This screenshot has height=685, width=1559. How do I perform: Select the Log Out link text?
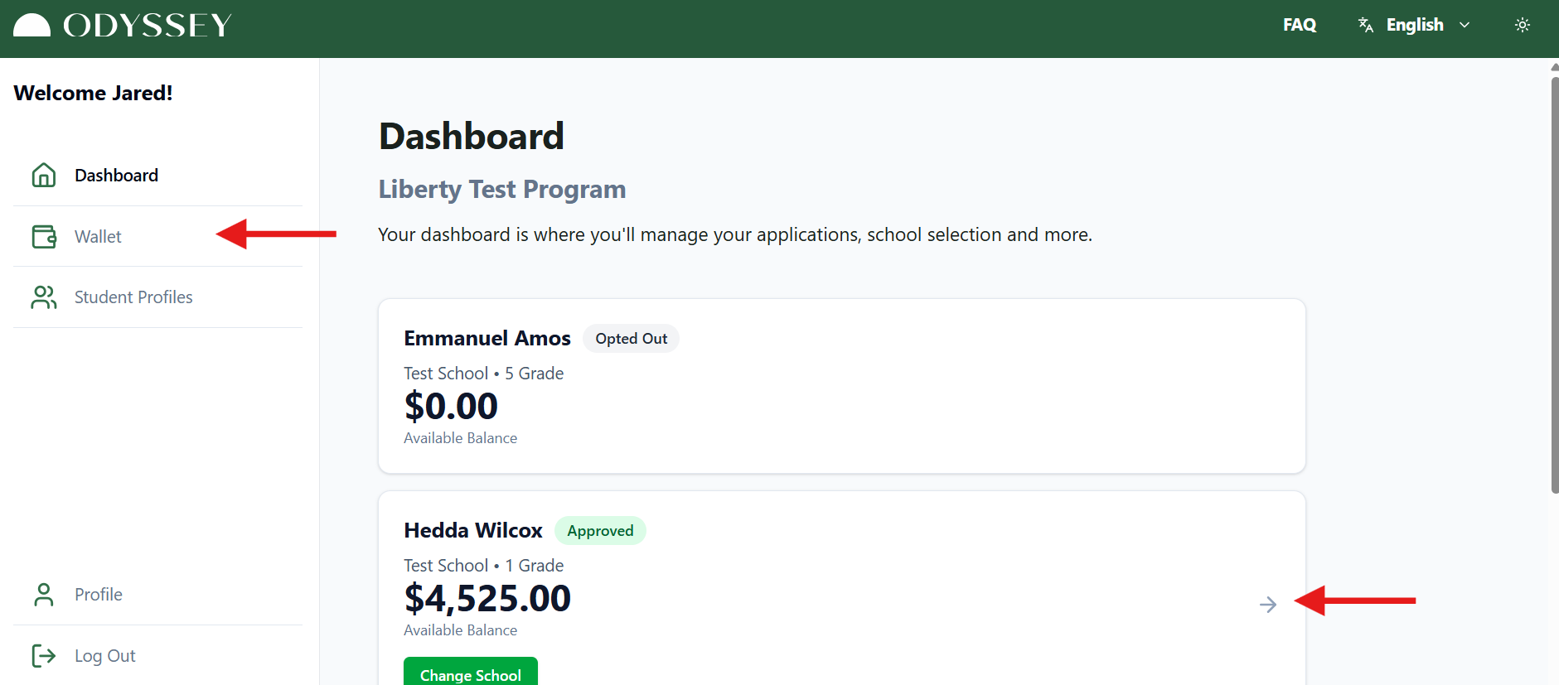pyautogui.click(x=105, y=656)
